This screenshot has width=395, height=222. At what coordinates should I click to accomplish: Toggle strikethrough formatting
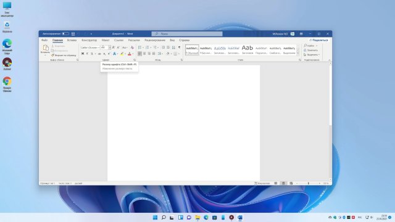click(x=99, y=54)
